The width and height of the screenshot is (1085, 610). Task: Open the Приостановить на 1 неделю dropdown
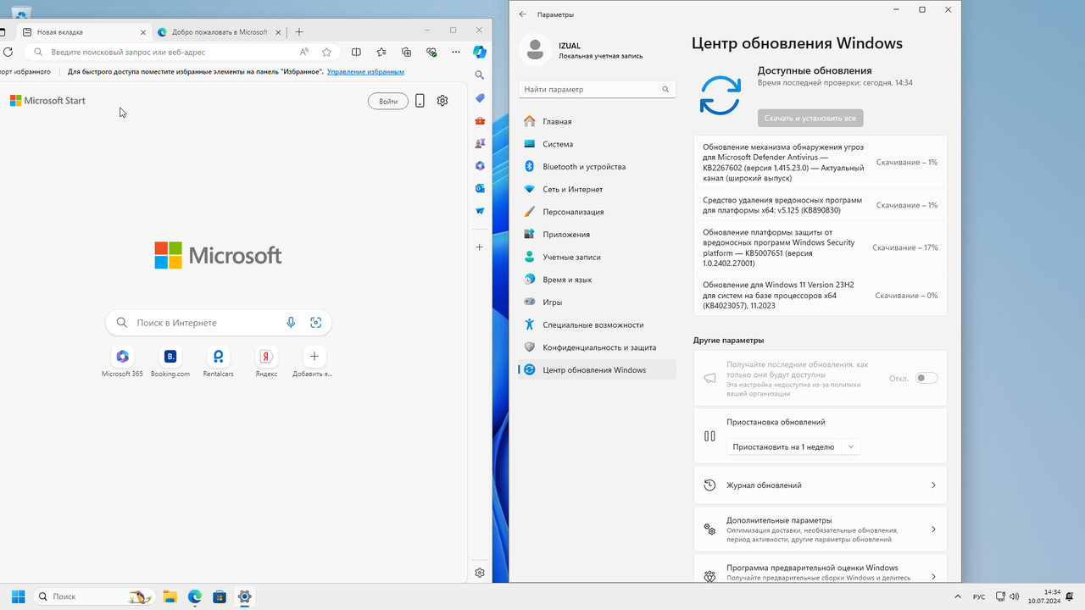coord(793,446)
